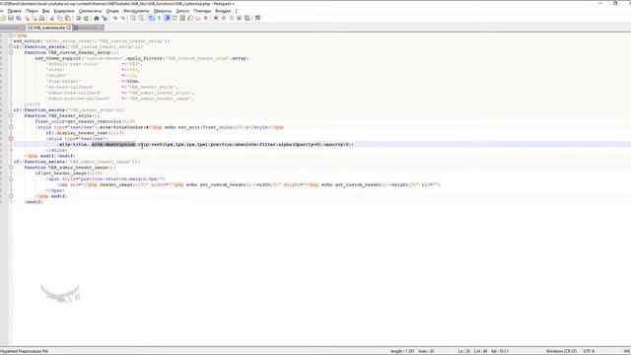Toggle the Word Wrap toolbar button
This screenshot has height=355, width=631.
(x=151, y=18)
